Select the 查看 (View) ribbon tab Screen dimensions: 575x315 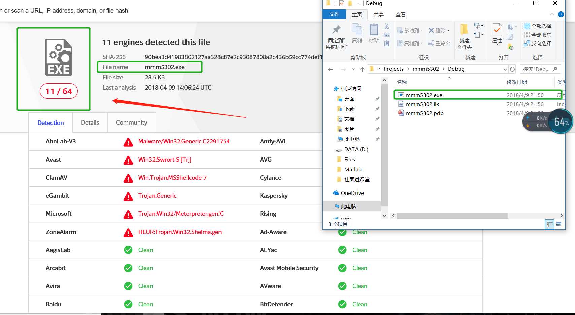(401, 14)
